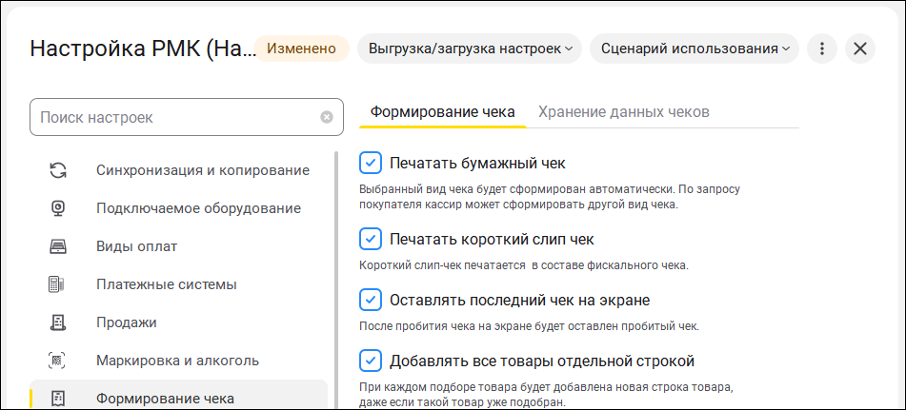The image size is (906, 410).
Task: Clear the search field with the X icon
Action: coord(327,117)
